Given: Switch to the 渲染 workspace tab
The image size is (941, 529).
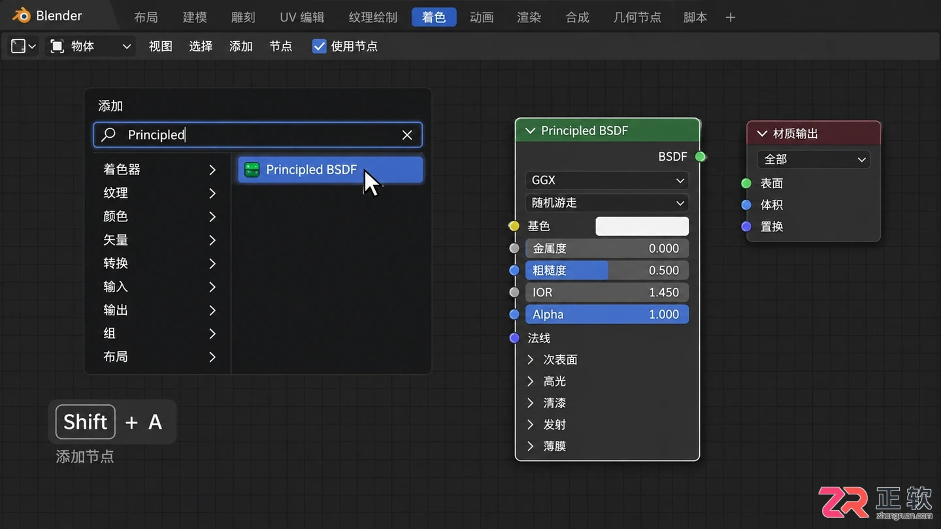Looking at the screenshot, I should (529, 18).
